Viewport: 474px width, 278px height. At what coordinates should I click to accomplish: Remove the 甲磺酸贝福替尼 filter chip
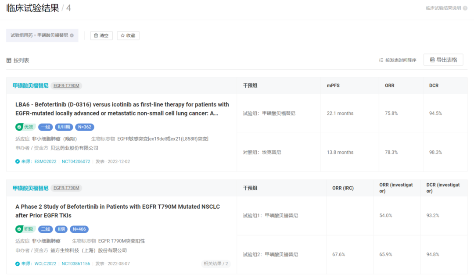(x=72, y=36)
